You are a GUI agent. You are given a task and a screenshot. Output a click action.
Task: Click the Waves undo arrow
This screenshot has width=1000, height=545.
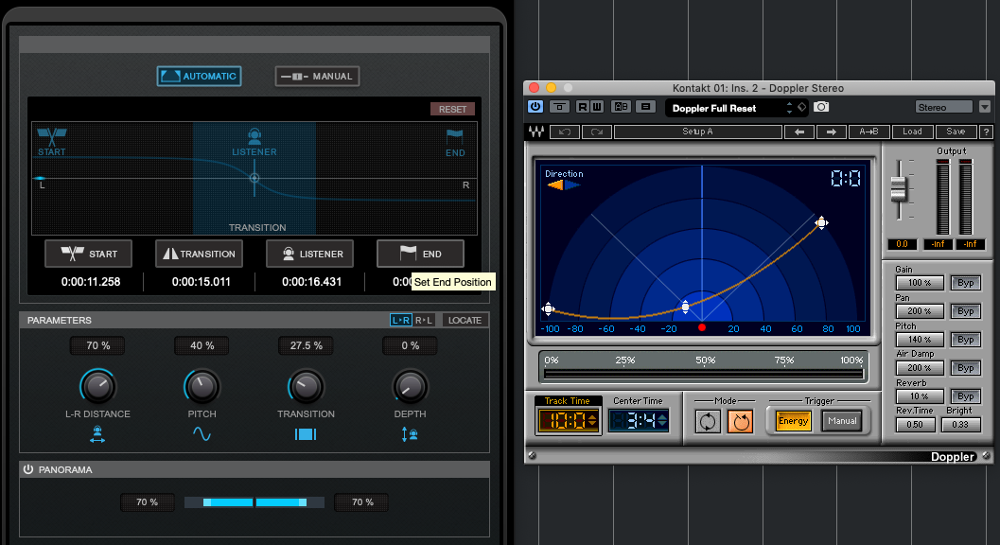pyautogui.click(x=565, y=132)
